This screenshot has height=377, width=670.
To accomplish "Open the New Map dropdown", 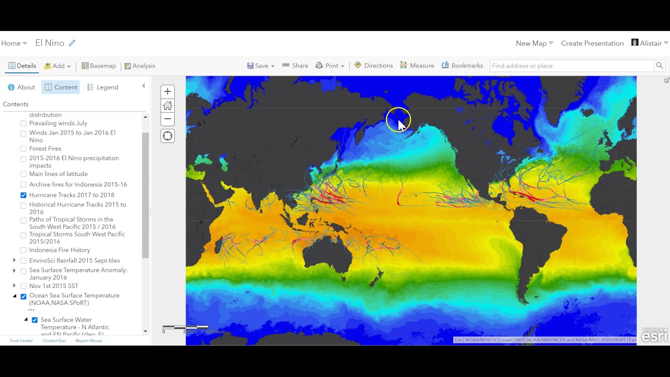I will click(534, 43).
